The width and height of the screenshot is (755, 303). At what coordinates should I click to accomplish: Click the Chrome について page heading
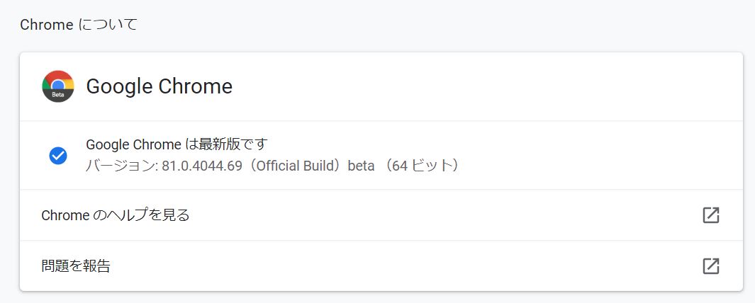79,24
